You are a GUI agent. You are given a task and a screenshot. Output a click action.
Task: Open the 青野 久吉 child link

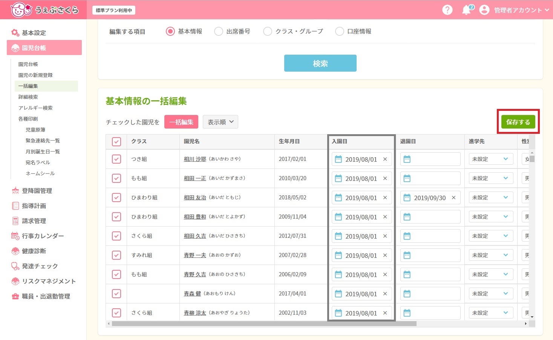point(195,274)
